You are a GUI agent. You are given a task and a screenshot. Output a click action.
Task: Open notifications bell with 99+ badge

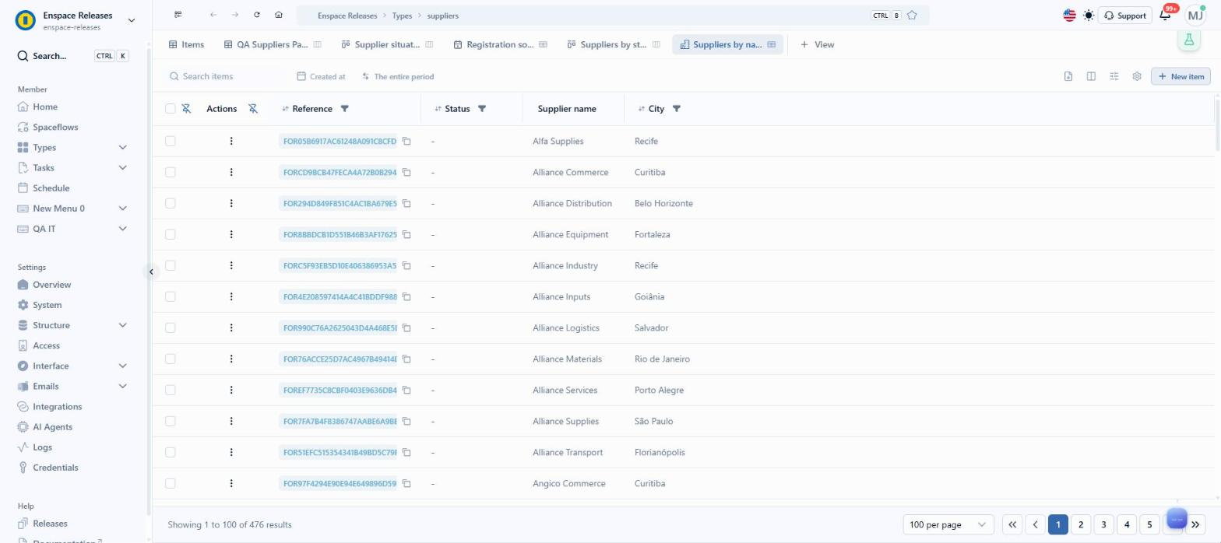click(x=1166, y=14)
